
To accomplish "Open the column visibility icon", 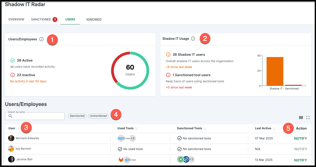I will coord(301,118).
